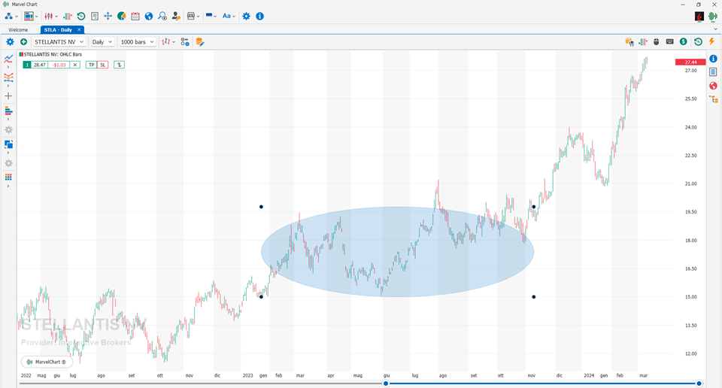Expand the line color dropdown in main toolbar
This screenshot has height=388, width=722.
point(215,16)
